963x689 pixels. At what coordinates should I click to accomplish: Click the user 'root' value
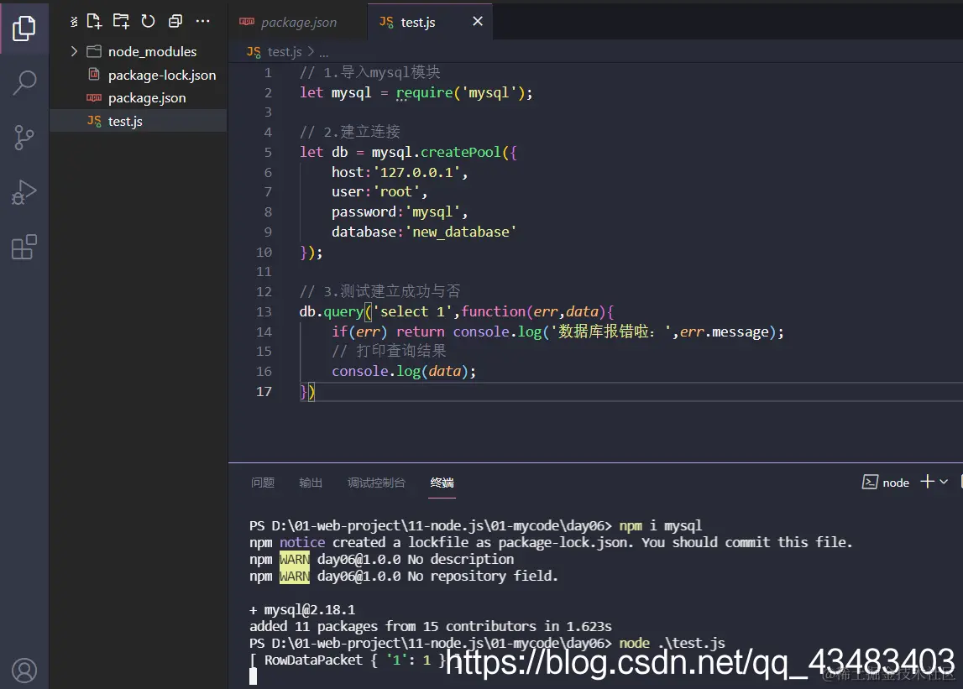pyautogui.click(x=396, y=191)
